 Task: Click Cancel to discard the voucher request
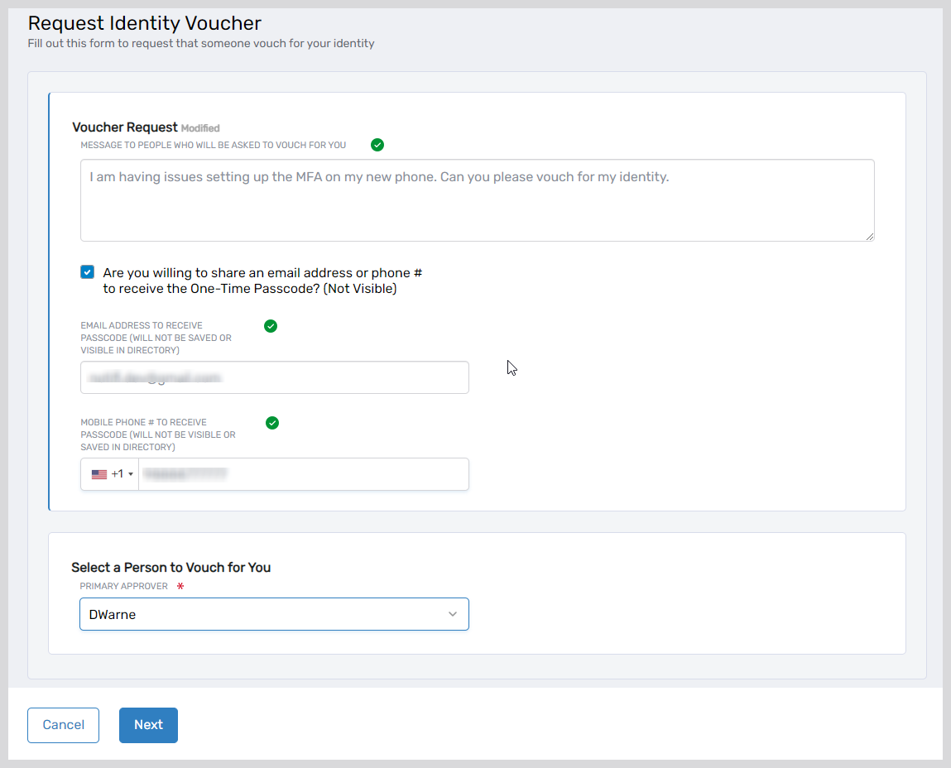click(63, 725)
